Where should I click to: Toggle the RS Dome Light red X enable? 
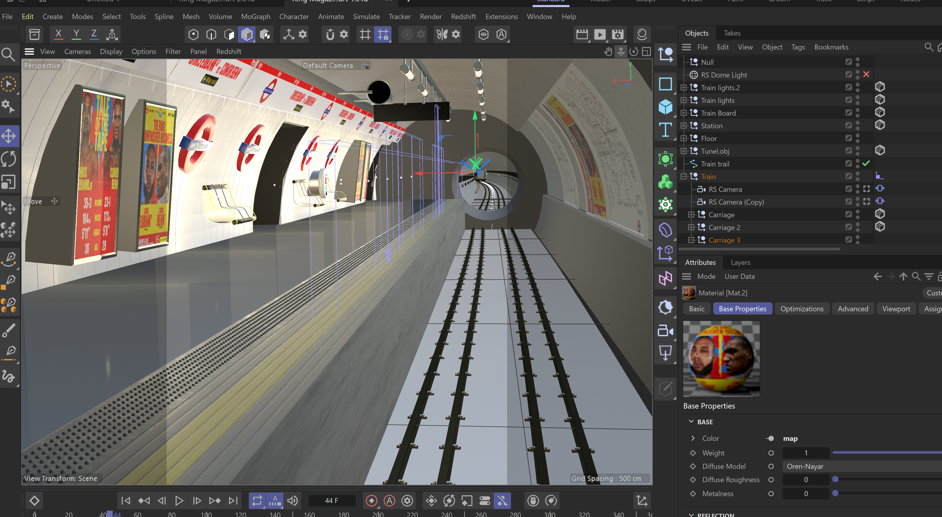tap(866, 75)
